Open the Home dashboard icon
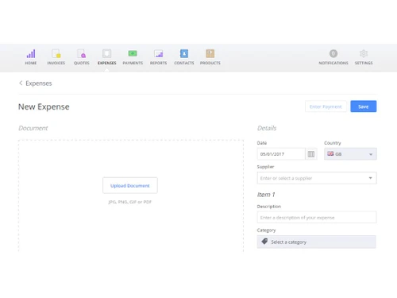This screenshot has width=397, height=298. pos(31,54)
